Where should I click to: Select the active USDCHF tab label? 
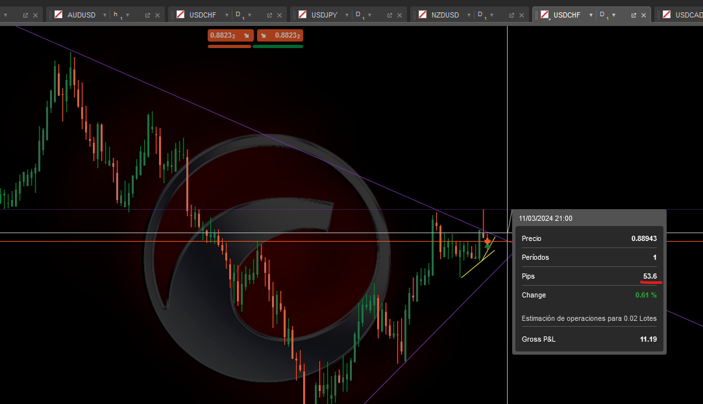click(x=567, y=15)
